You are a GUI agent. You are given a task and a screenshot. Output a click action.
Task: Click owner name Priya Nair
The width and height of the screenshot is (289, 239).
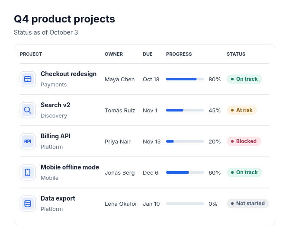click(x=118, y=142)
